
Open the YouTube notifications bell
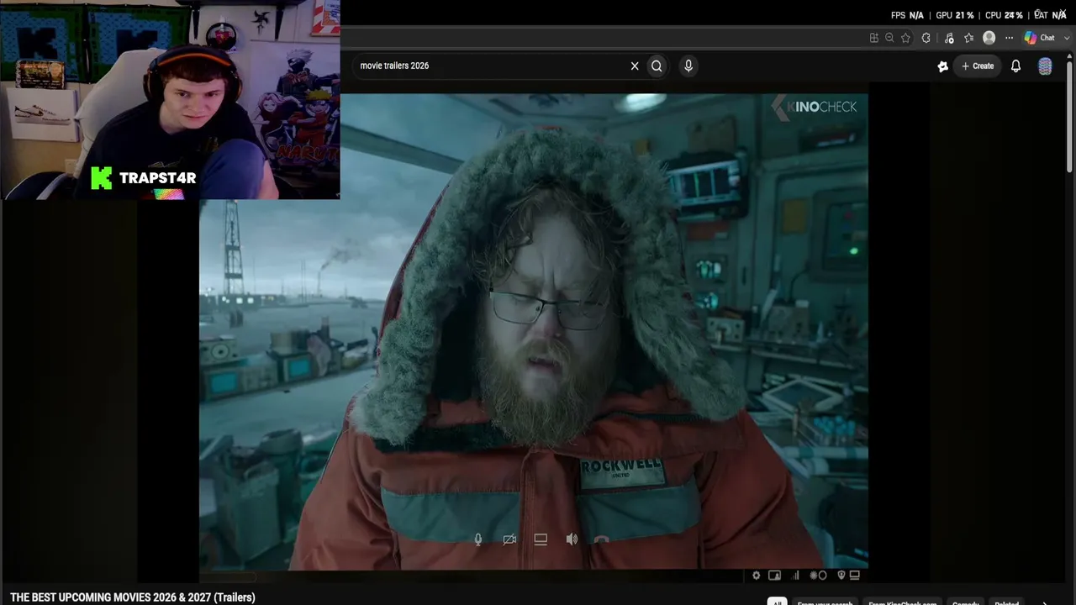[x=1015, y=66]
